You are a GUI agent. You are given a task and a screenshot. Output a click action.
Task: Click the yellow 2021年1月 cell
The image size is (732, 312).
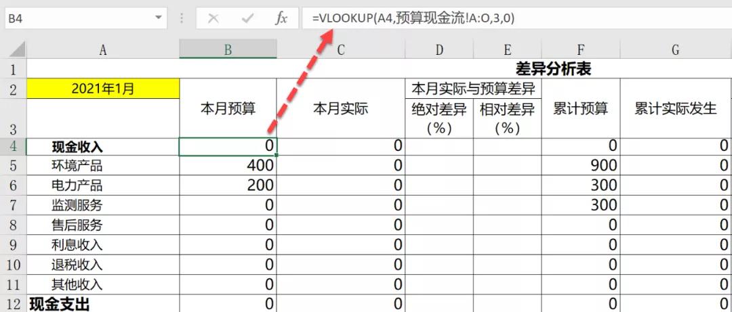coord(103,88)
